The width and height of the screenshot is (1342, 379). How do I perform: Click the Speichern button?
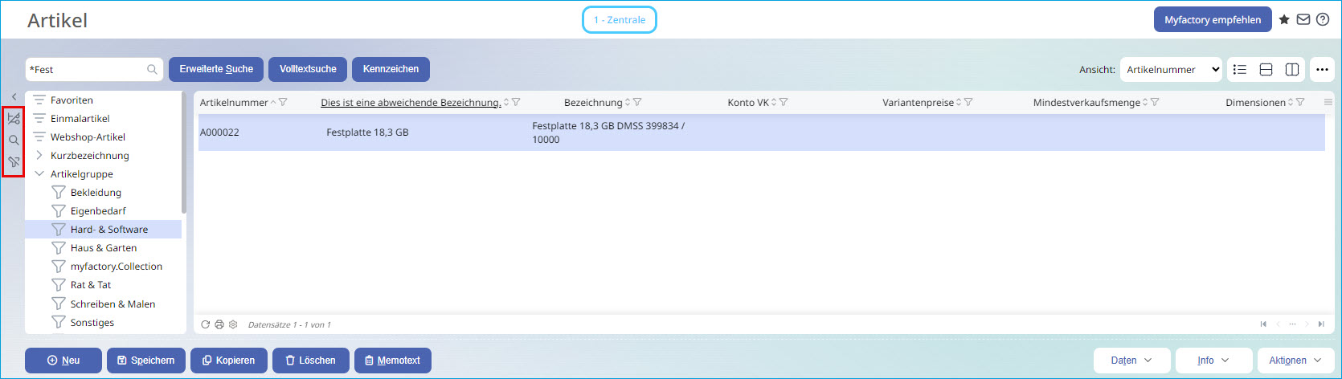(145, 361)
